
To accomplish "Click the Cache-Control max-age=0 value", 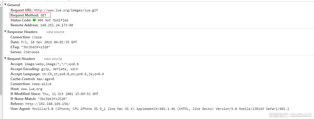I will [45, 79].
